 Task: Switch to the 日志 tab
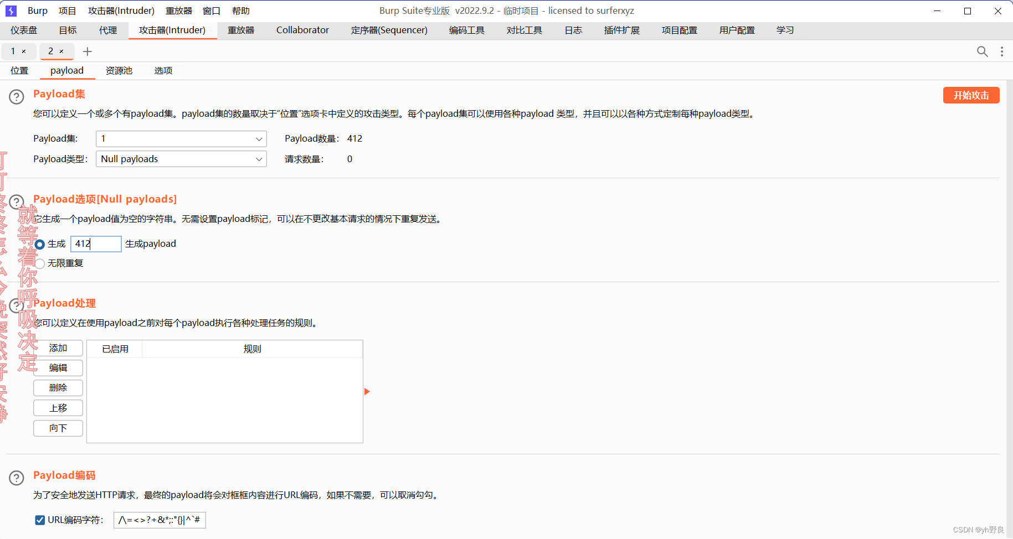[x=573, y=30]
